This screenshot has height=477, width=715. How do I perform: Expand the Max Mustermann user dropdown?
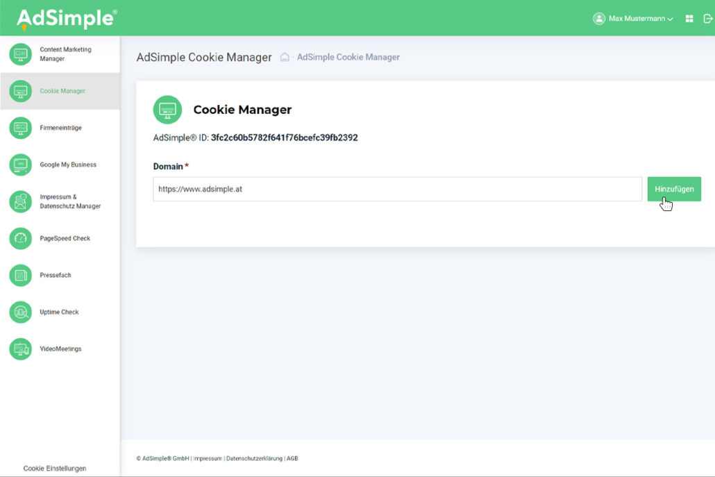pos(633,19)
